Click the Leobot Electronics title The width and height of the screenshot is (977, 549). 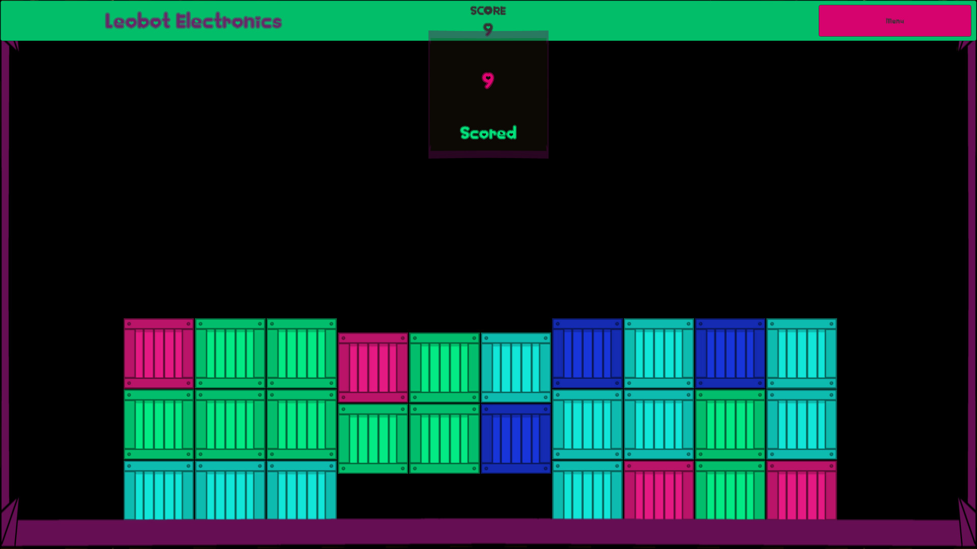pyautogui.click(x=192, y=21)
